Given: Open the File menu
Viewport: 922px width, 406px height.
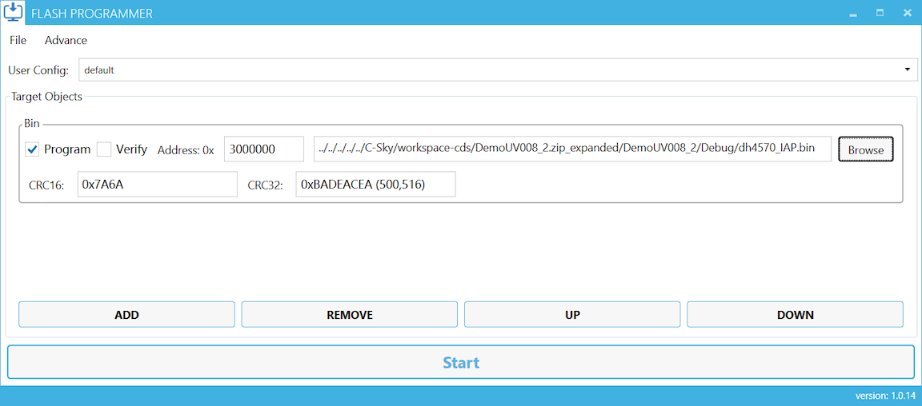Looking at the screenshot, I should tap(18, 40).
